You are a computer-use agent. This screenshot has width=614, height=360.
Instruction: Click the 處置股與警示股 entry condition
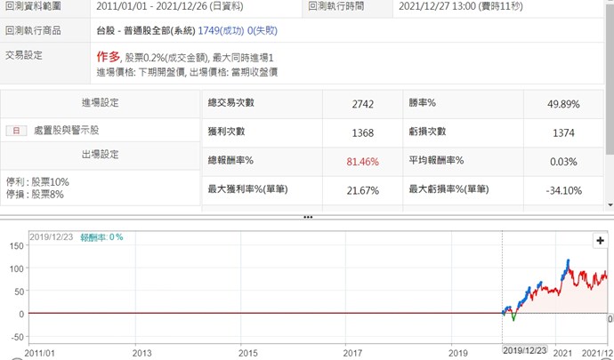[67, 131]
